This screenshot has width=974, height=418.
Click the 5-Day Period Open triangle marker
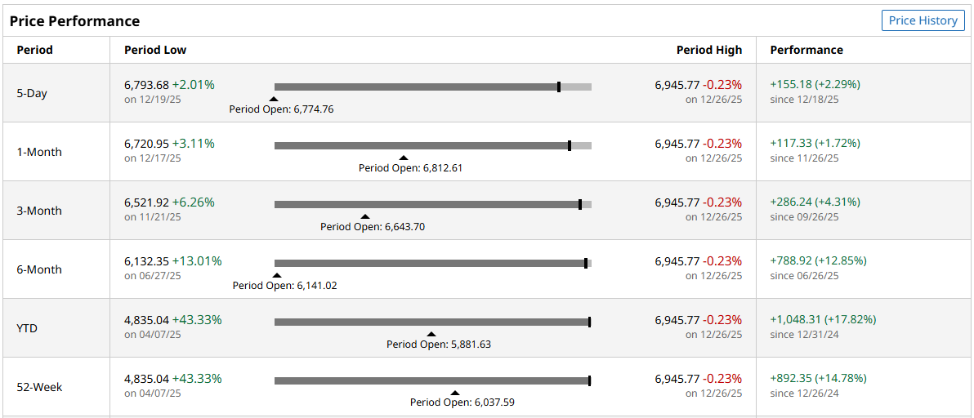point(274,99)
